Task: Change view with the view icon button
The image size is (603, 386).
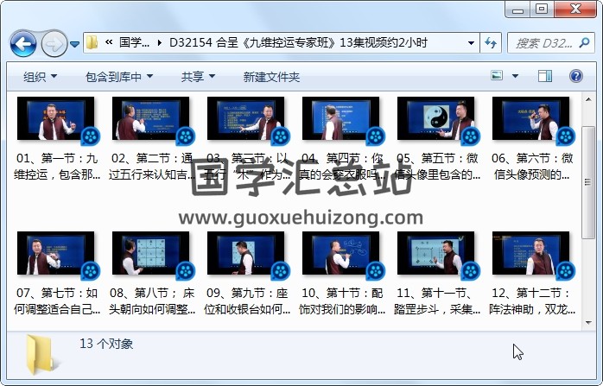Action: coord(497,76)
